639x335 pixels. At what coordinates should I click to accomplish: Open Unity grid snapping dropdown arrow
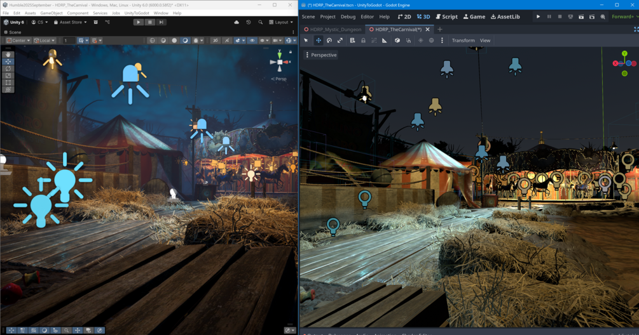click(x=87, y=41)
